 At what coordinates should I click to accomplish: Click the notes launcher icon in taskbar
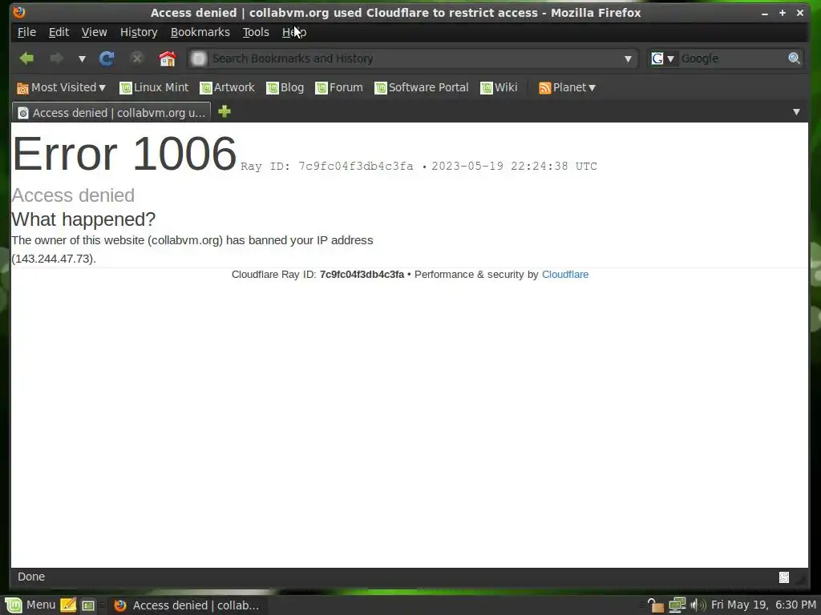(68, 605)
